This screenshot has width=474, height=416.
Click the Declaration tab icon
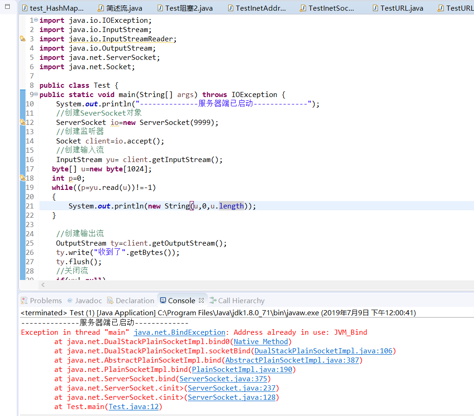point(110,300)
